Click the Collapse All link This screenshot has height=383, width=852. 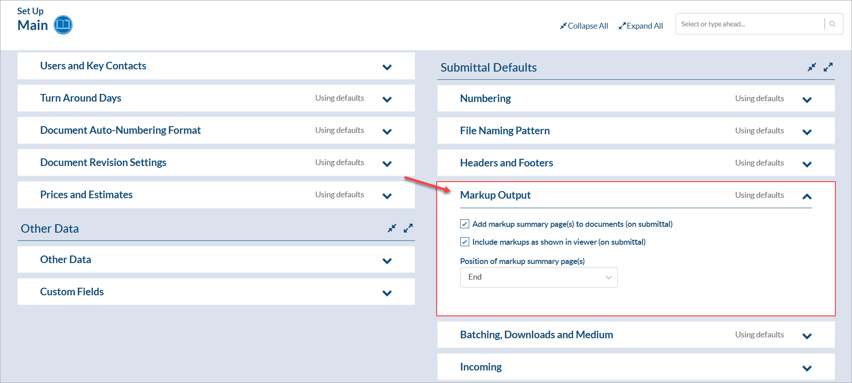point(584,26)
